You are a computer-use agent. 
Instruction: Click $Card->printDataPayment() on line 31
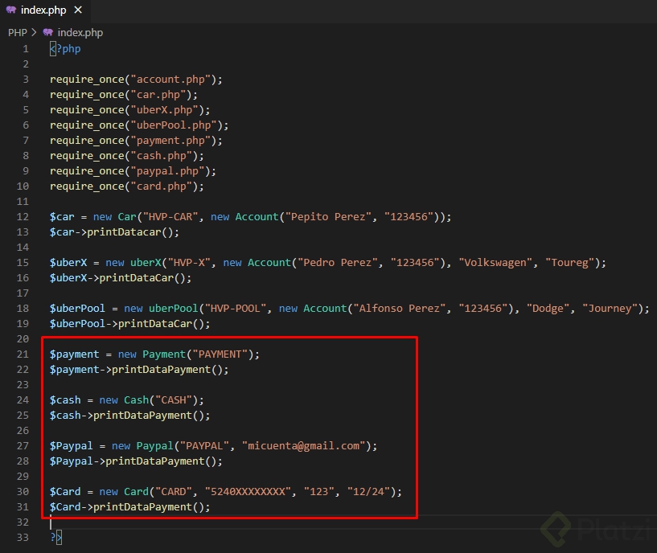(130, 507)
